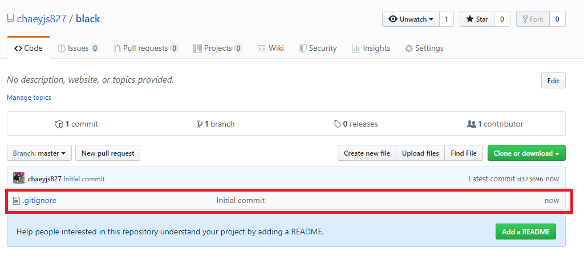Star the repository
The height and width of the screenshot is (264, 584).
(477, 19)
